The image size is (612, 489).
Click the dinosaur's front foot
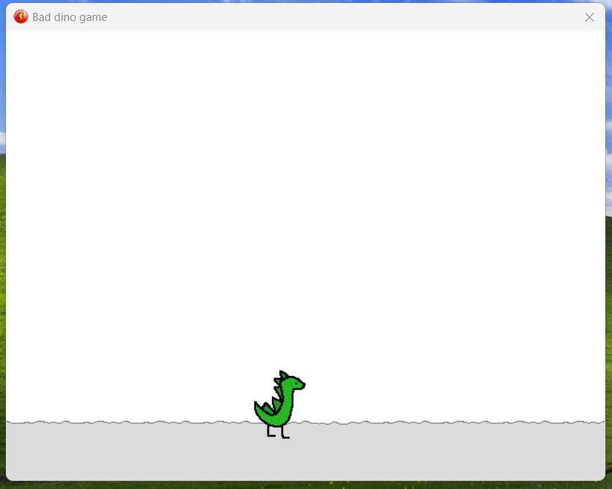pyautogui.click(x=285, y=436)
